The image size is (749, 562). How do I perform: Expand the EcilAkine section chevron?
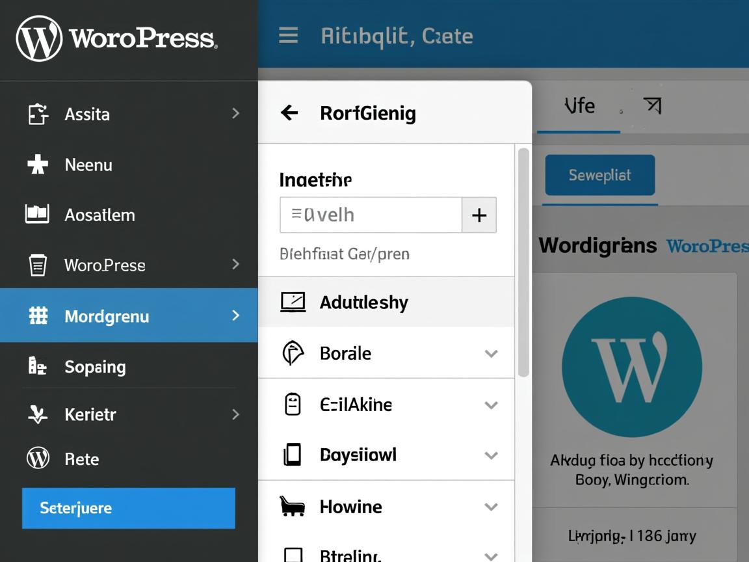(491, 405)
